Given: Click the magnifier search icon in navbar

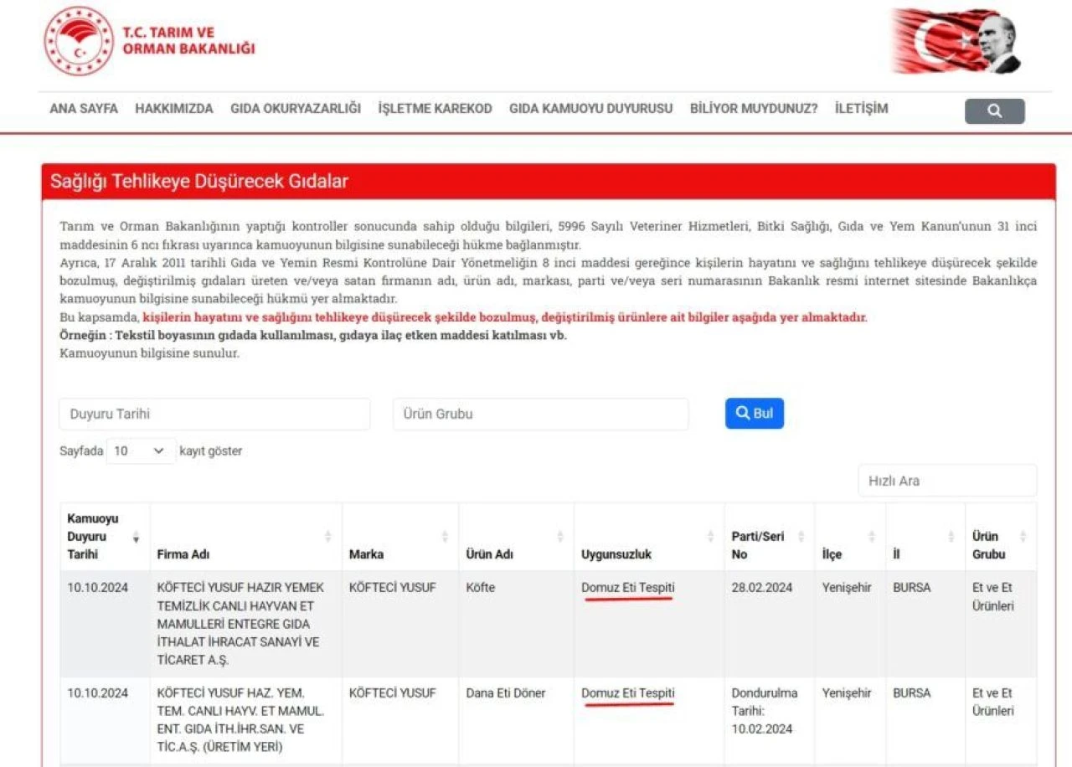Looking at the screenshot, I should pyautogui.click(x=994, y=111).
